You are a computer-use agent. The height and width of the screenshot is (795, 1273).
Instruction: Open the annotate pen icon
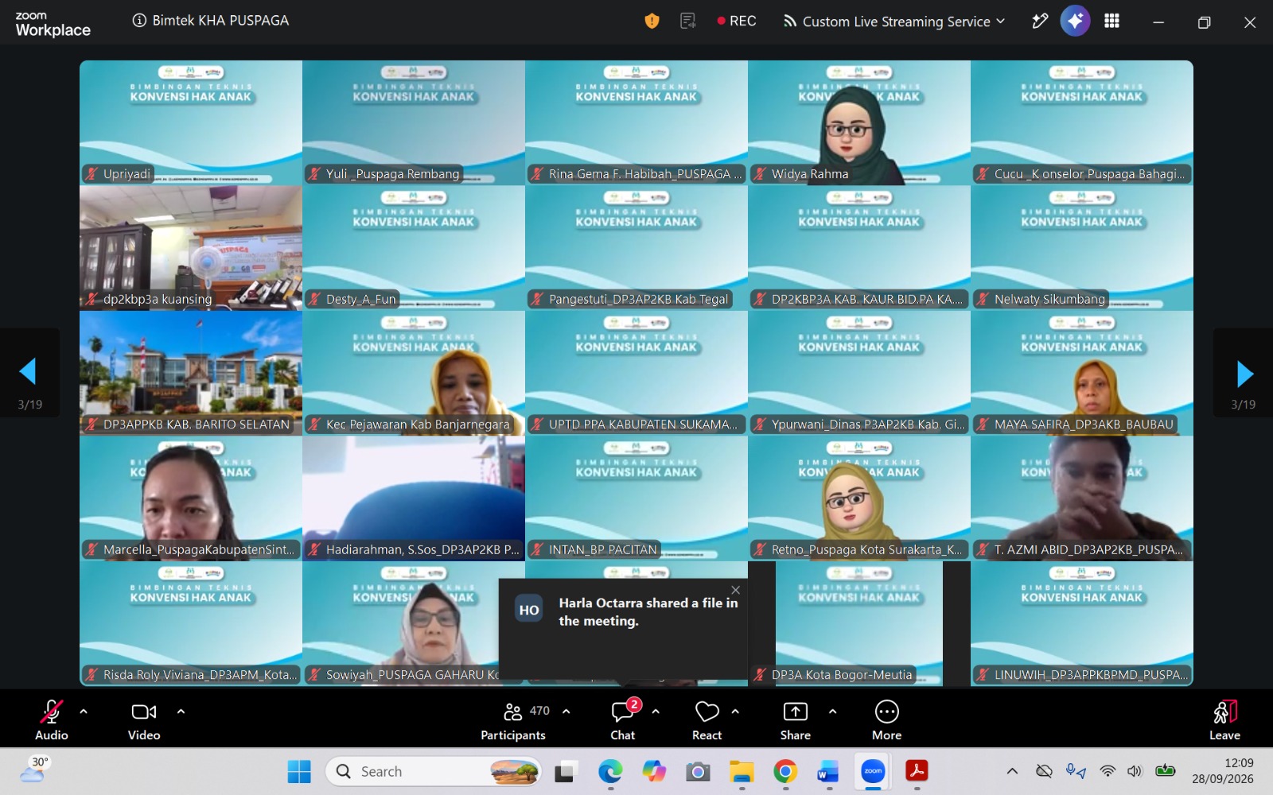[x=1039, y=21]
